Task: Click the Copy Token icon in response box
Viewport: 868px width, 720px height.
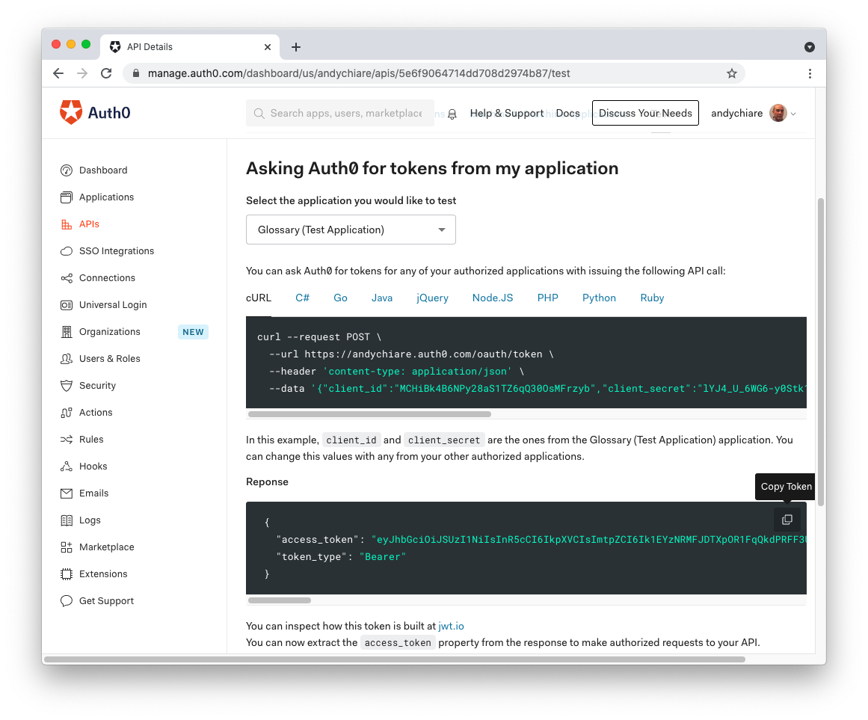Action: pos(787,520)
